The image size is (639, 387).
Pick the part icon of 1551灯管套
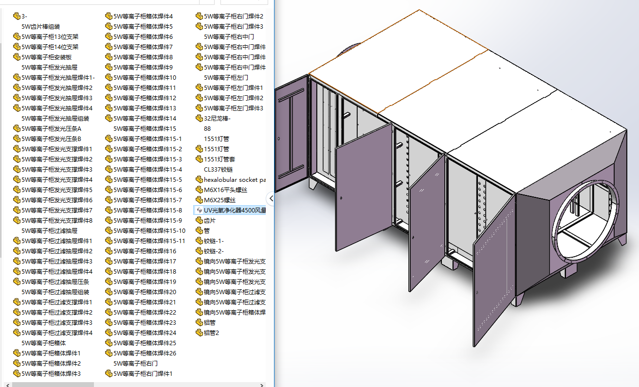tap(199, 159)
